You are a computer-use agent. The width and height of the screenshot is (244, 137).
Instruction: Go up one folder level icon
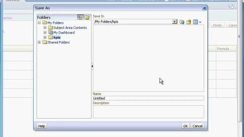(x=182, y=22)
